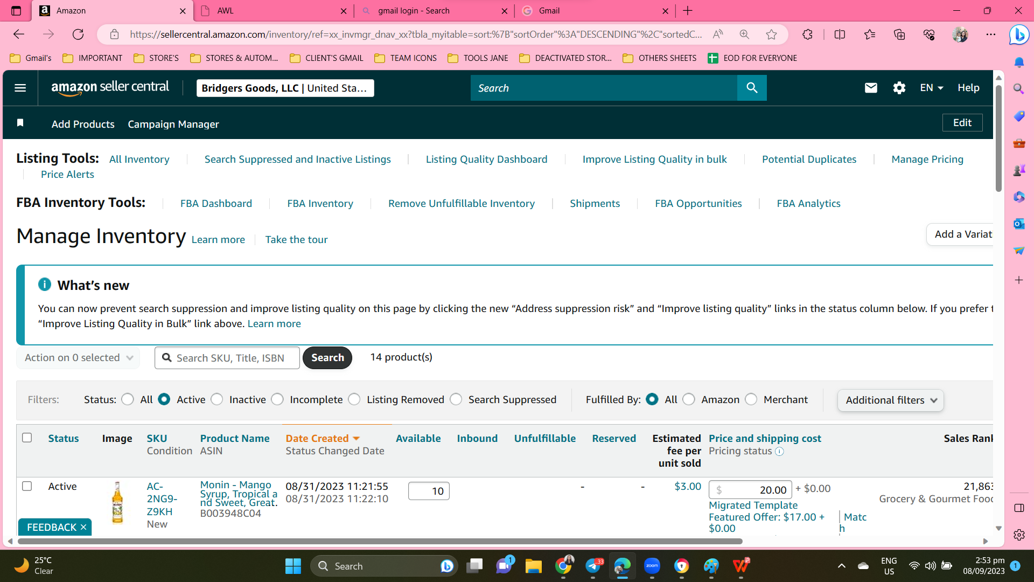Screen dimensions: 1034x582
Task: Open the Edge split screen icon
Action: coord(840,34)
